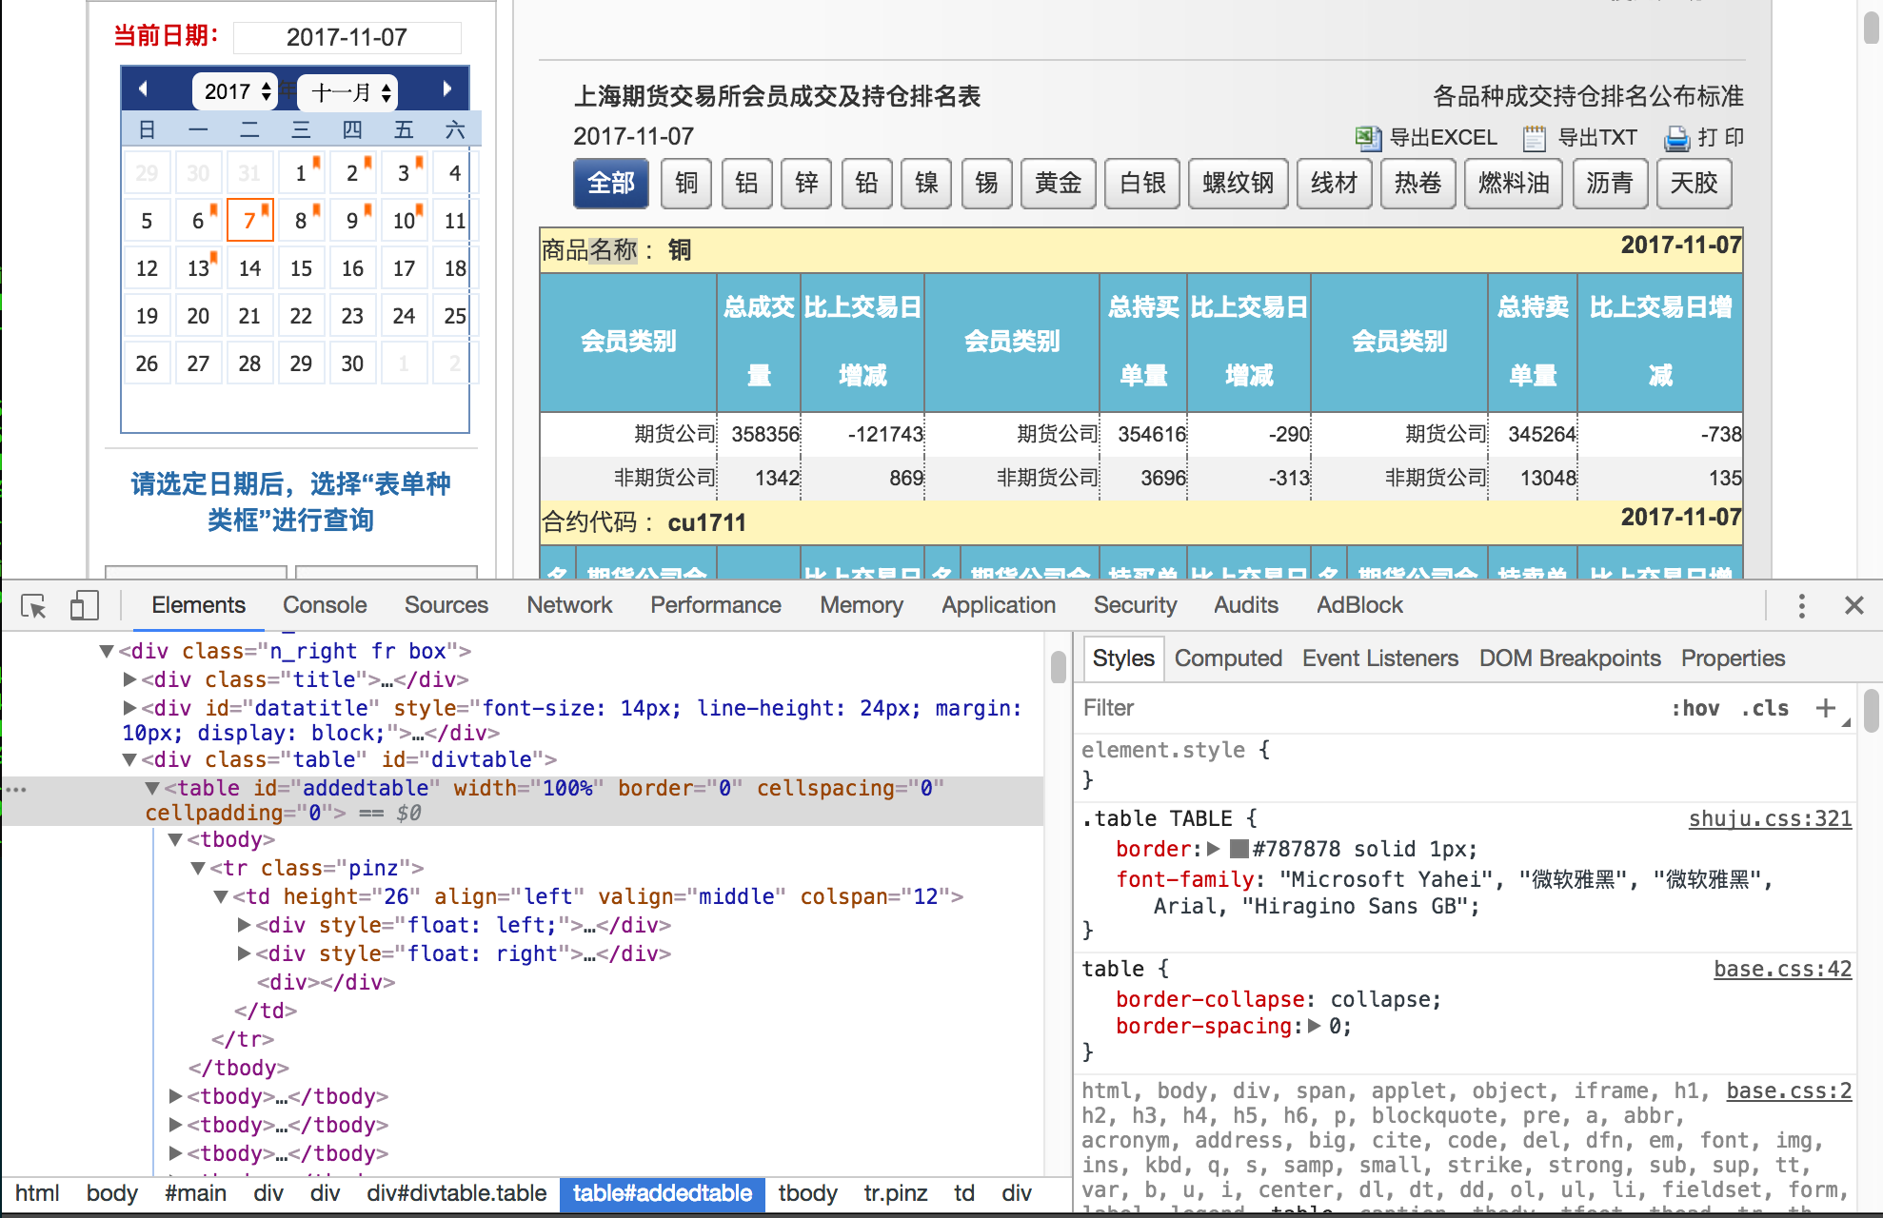Click the #787878 border color swatch
Image resolution: width=1883 pixels, height=1218 pixels.
pyautogui.click(x=1239, y=849)
